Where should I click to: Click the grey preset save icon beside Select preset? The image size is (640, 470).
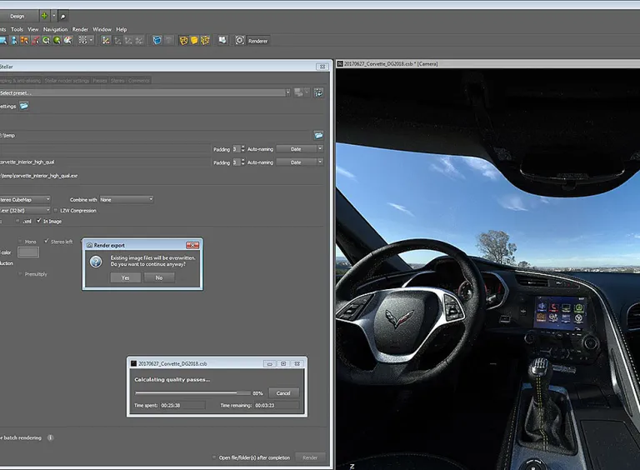pyautogui.click(x=299, y=92)
